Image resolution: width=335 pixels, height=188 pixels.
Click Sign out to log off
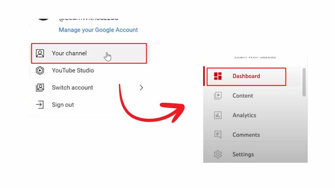coord(63,105)
